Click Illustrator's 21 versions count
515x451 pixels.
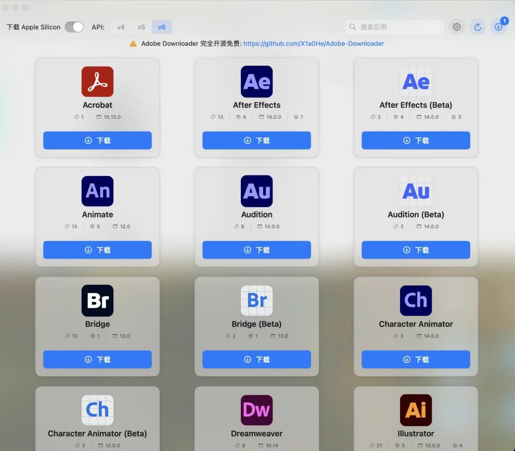(x=379, y=445)
